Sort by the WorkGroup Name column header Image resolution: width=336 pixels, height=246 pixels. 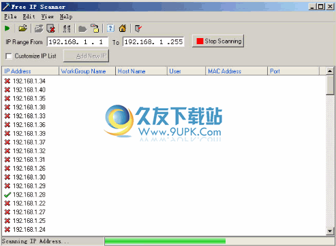coord(87,71)
